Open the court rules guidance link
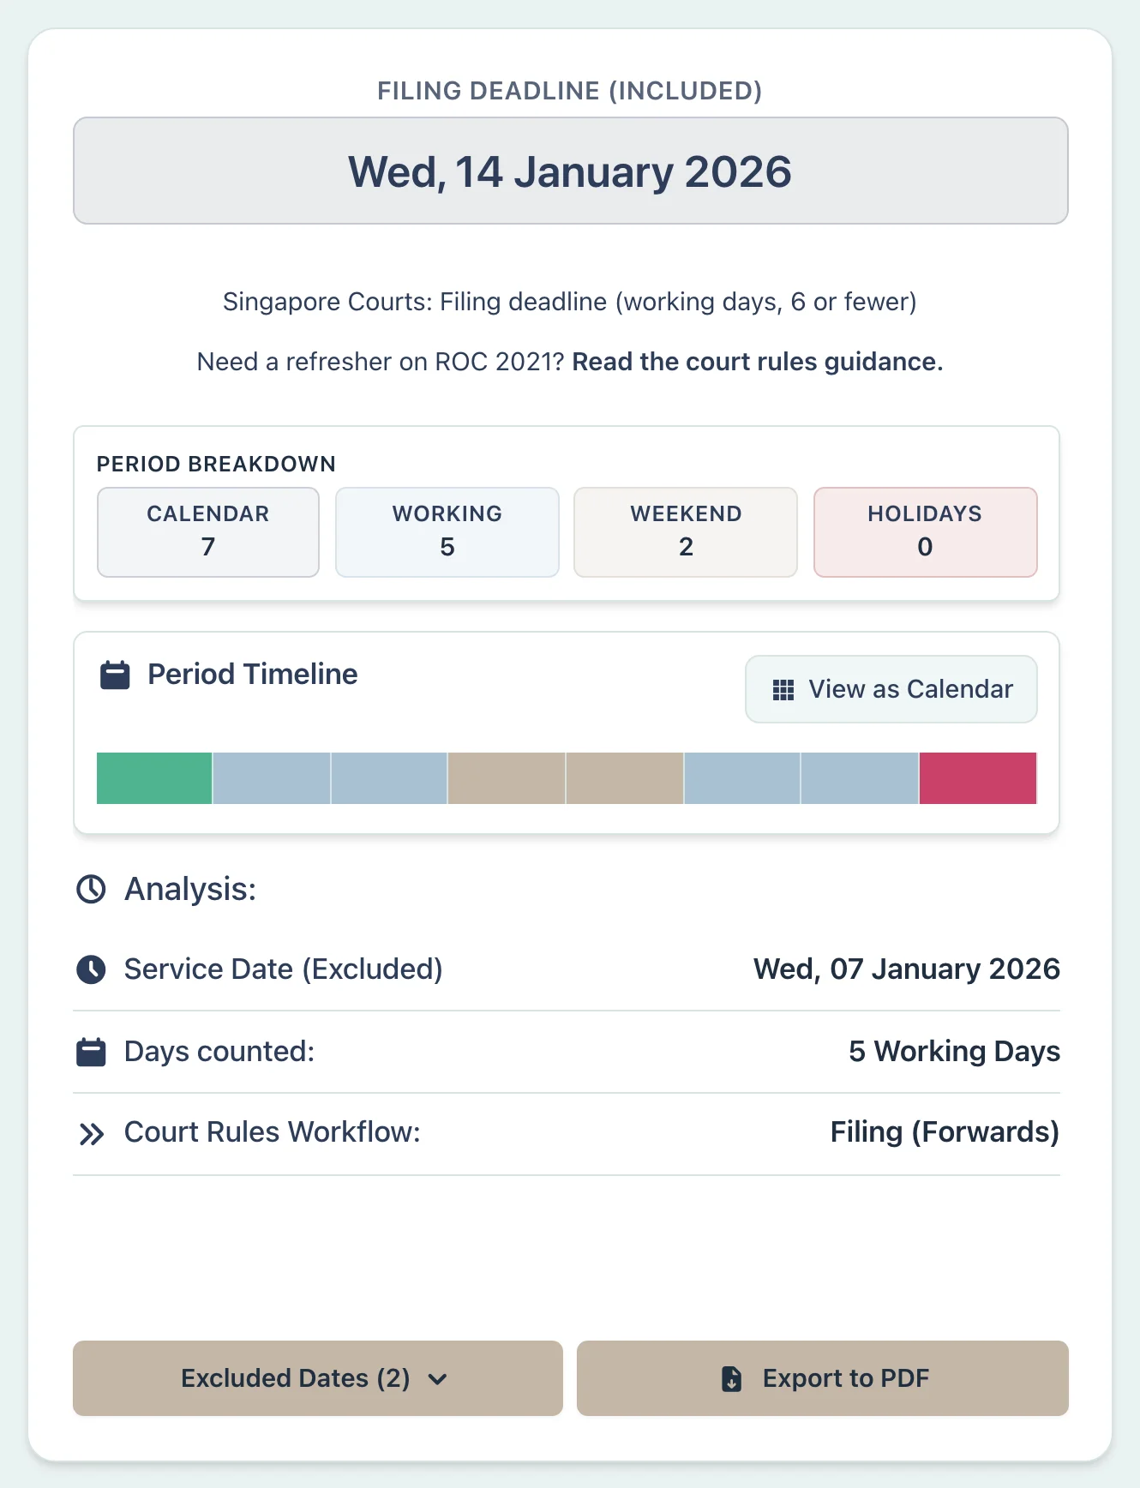 coord(758,362)
